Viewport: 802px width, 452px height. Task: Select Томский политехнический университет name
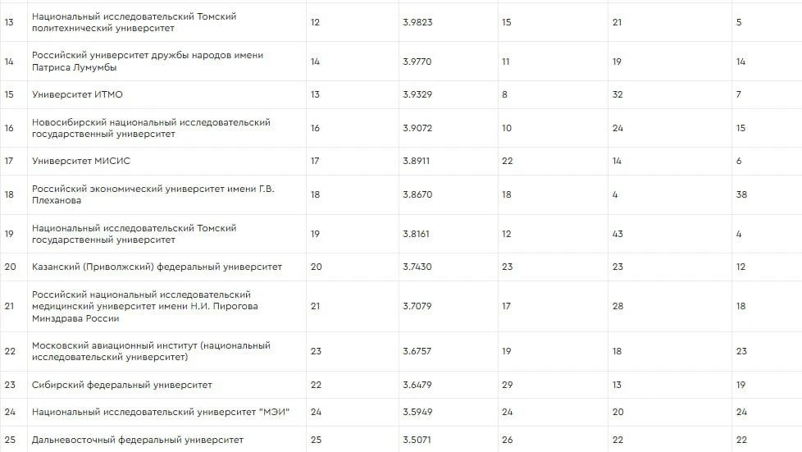pos(134,22)
